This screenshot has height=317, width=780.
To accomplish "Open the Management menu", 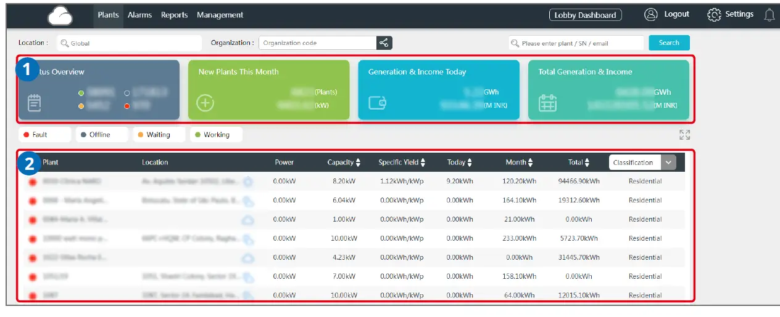I will 220,15.
